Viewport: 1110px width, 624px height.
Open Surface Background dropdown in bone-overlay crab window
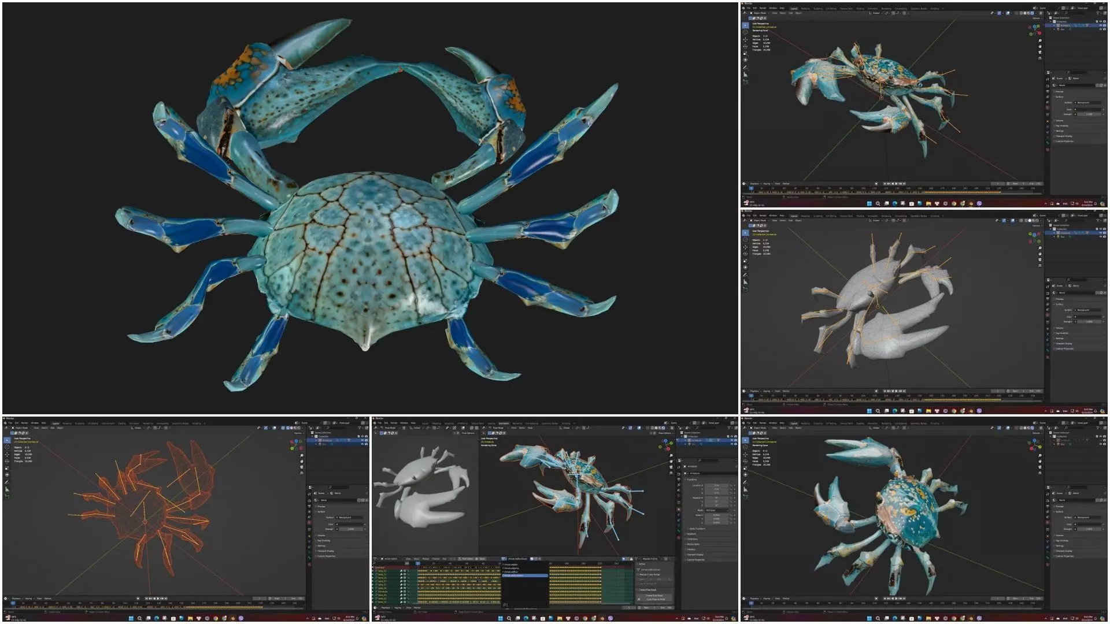[1087, 103]
